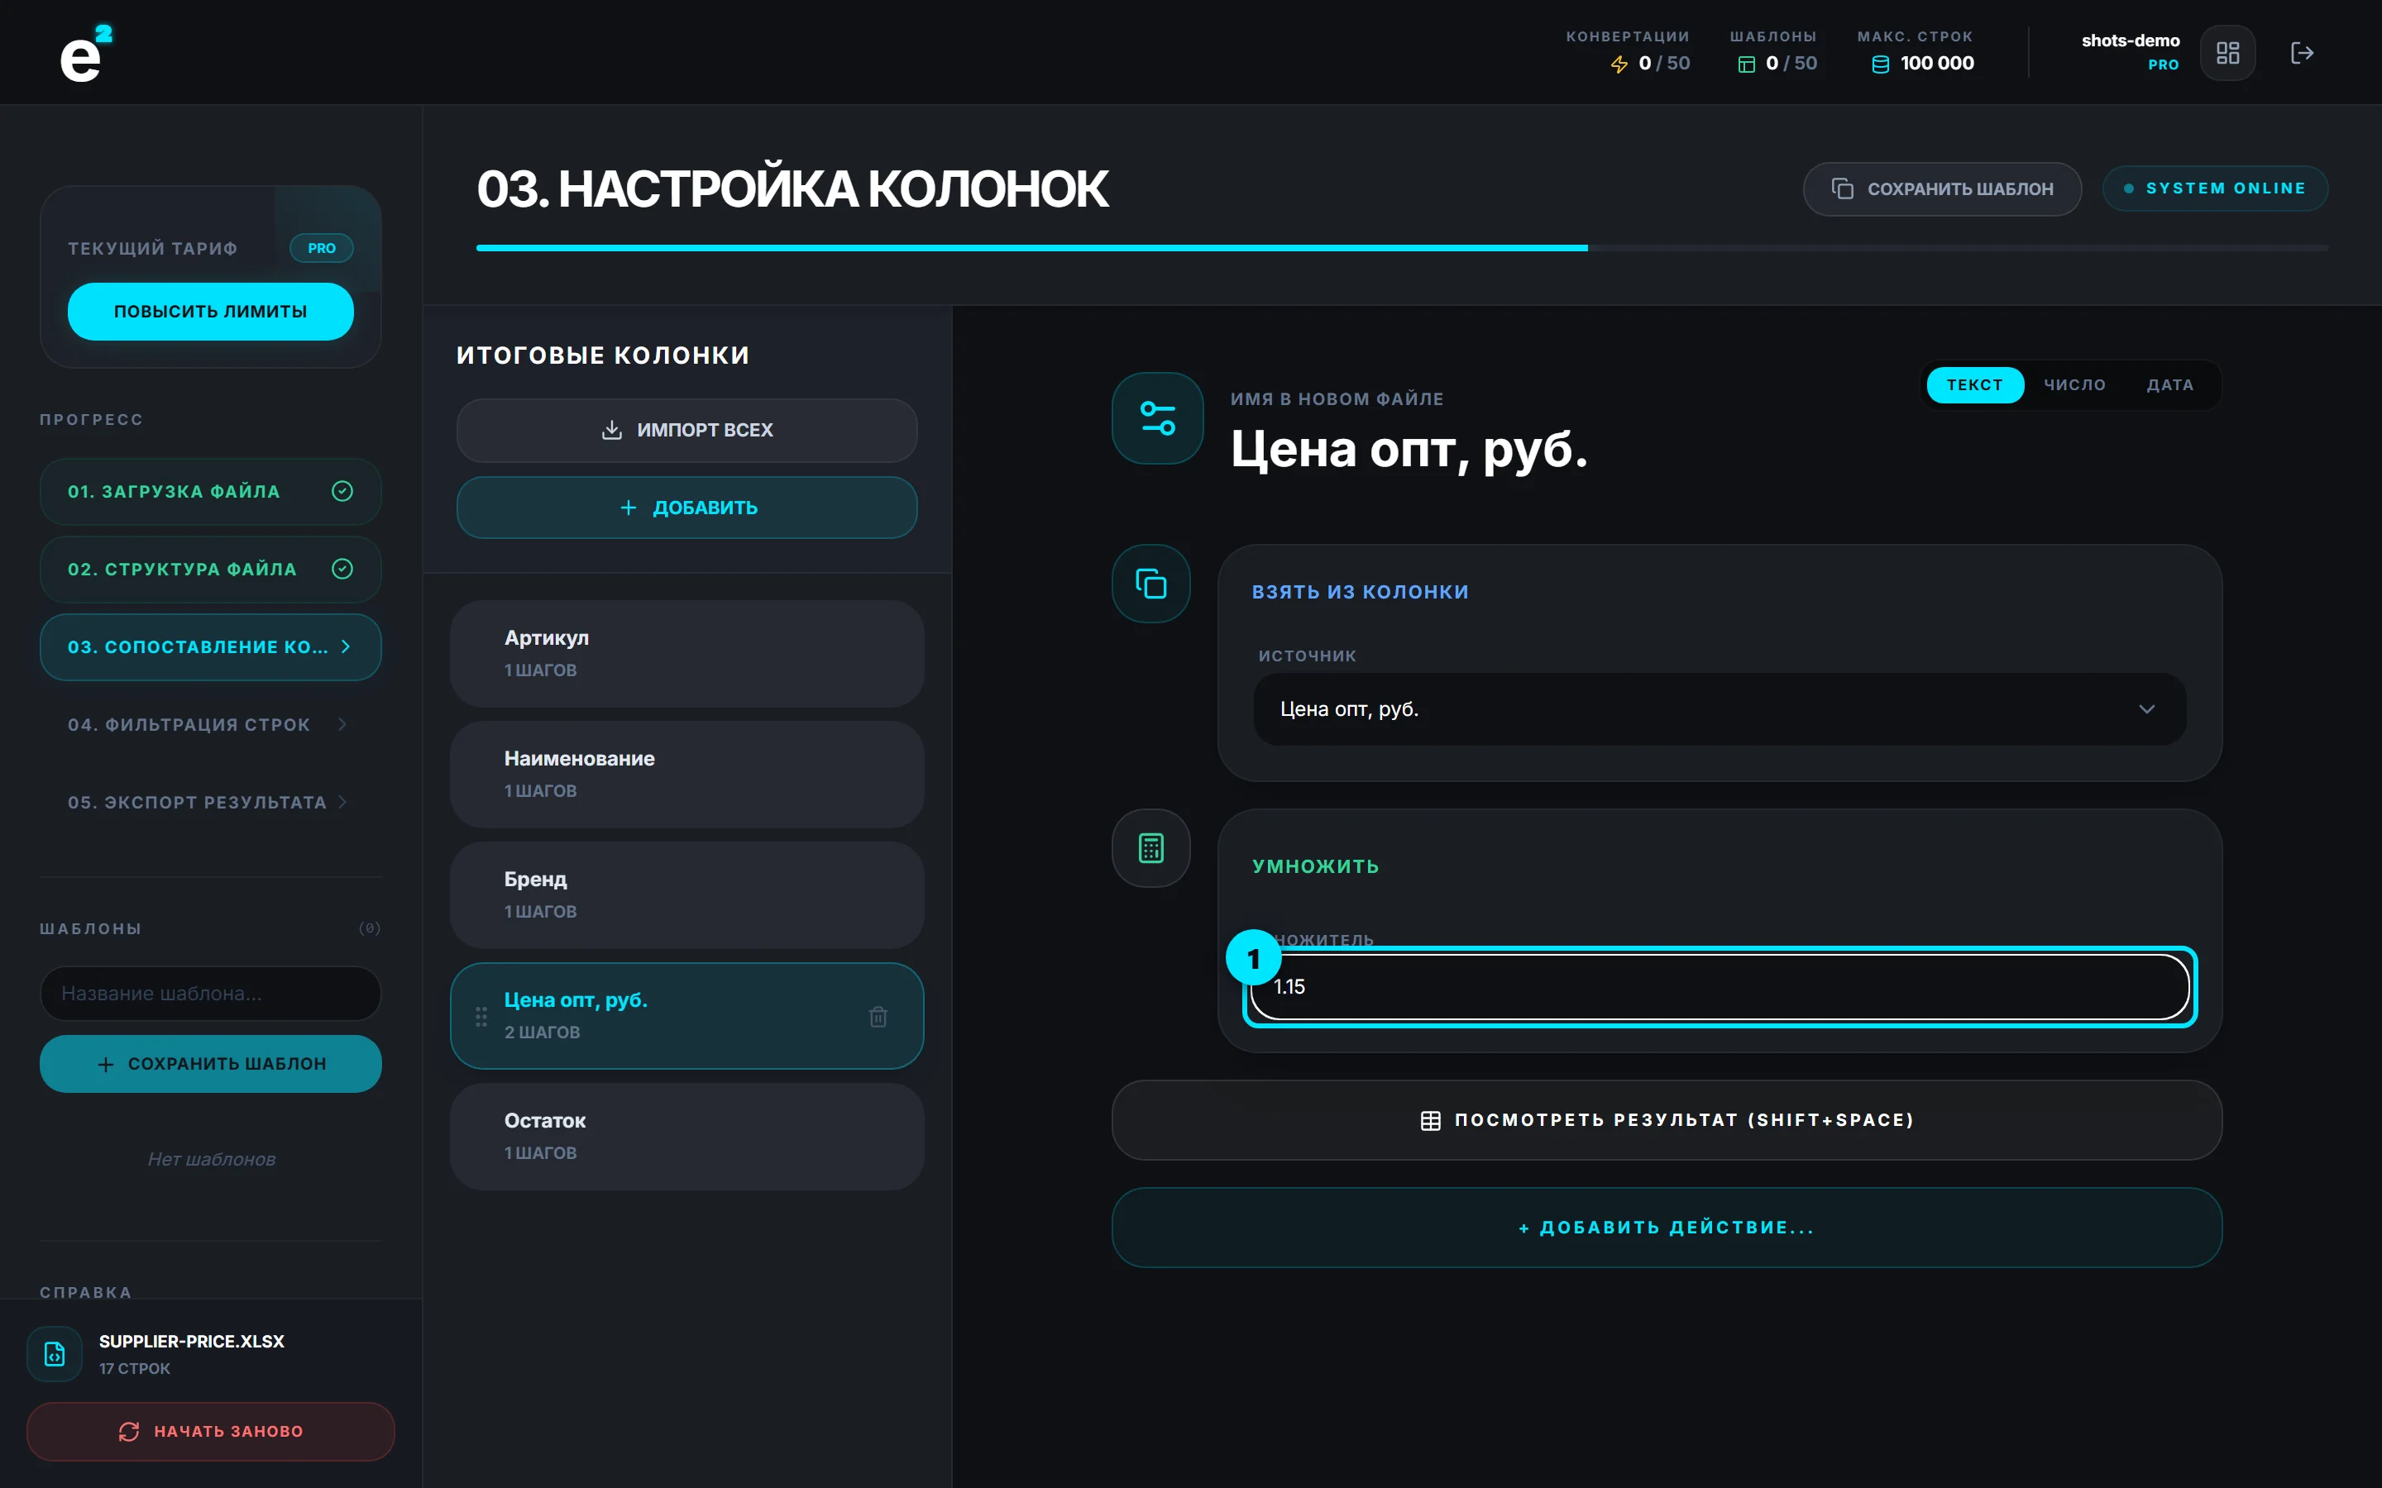Expand step 04. Фильтрация строк chevron
The width and height of the screenshot is (2382, 1488).
pos(342,724)
